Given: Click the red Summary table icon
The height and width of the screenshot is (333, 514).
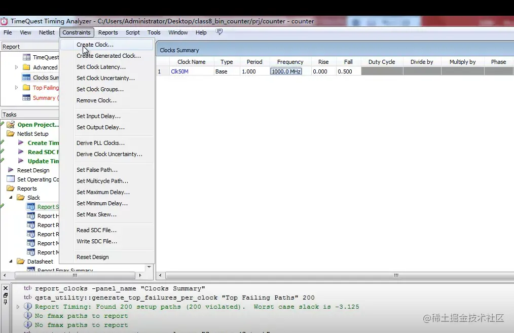Looking at the screenshot, I should [26, 98].
